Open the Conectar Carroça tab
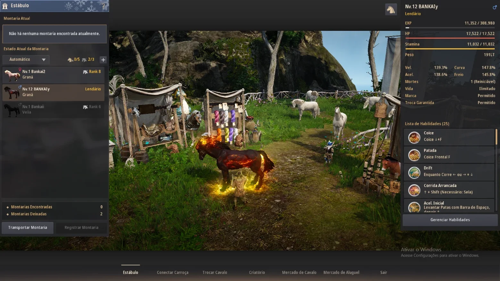This screenshot has height=281, width=500. (x=172, y=272)
